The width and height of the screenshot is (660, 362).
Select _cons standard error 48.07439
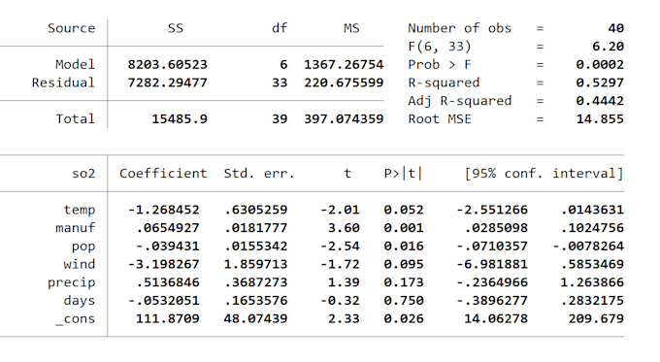[256, 318]
